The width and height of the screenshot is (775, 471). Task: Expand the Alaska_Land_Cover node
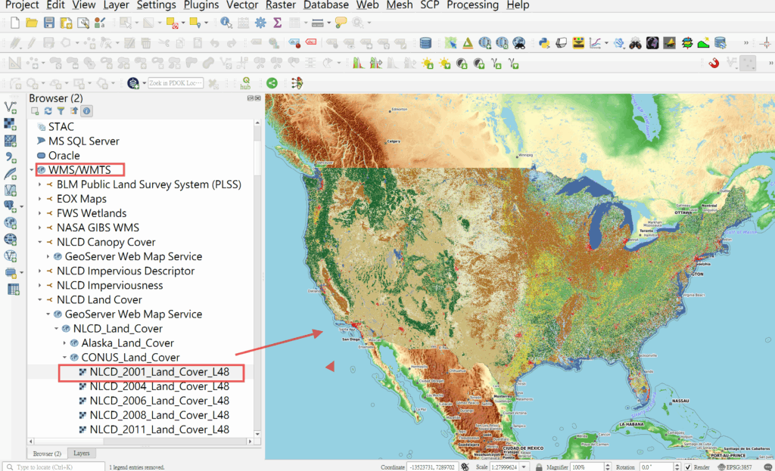[x=65, y=343]
